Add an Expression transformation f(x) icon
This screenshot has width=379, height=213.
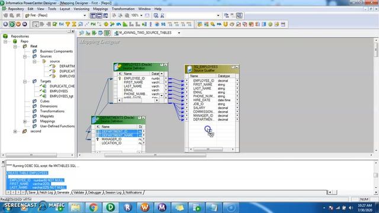62,24
